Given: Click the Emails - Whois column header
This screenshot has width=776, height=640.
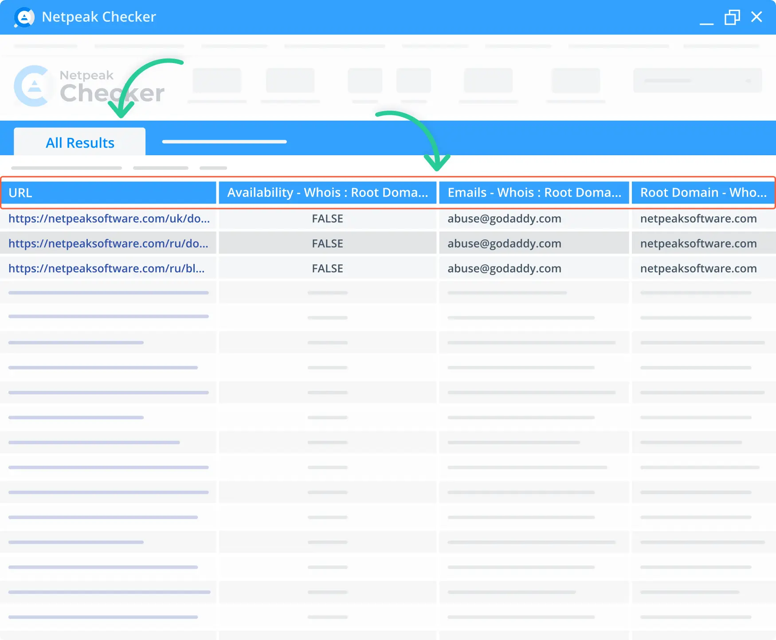Looking at the screenshot, I should [534, 192].
